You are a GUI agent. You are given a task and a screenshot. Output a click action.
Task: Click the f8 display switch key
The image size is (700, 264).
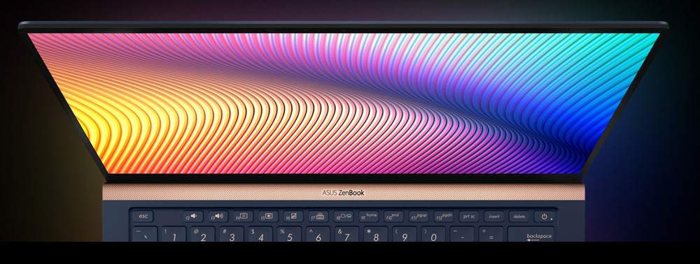click(344, 217)
